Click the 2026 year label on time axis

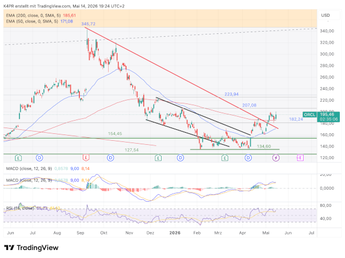(175, 233)
